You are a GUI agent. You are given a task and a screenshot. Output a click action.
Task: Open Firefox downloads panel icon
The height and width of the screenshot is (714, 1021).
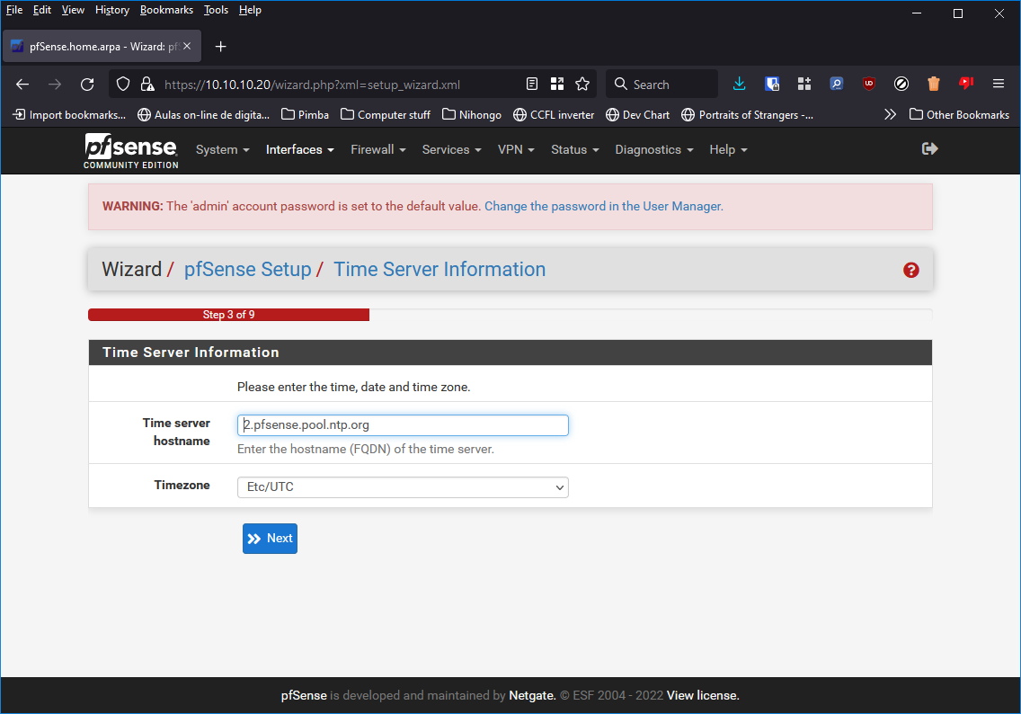pos(739,83)
